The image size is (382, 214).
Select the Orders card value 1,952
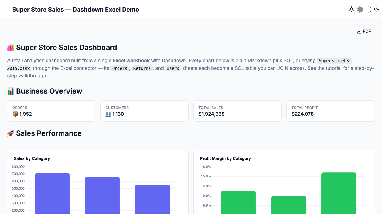pyautogui.click(x=26, y=114)
